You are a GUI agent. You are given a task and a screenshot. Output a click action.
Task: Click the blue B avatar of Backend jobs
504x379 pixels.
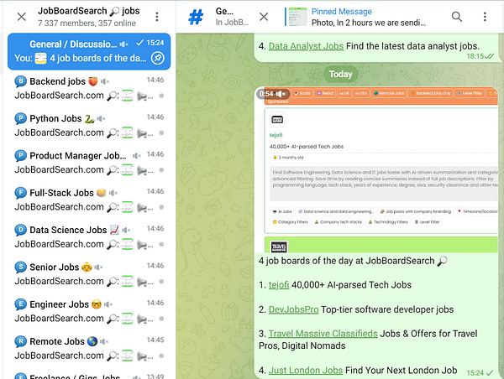(20, 81)
